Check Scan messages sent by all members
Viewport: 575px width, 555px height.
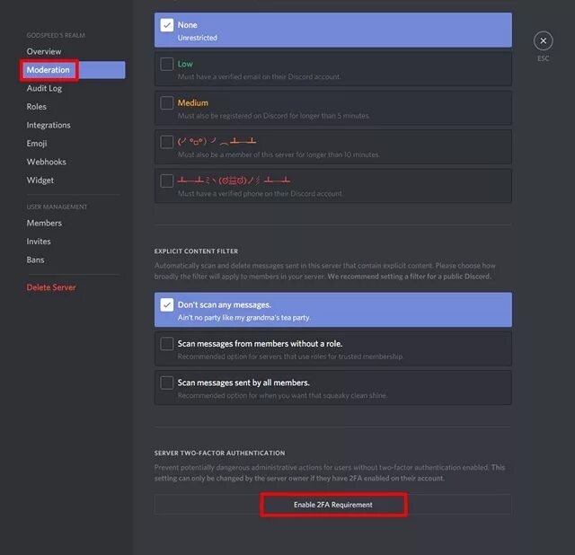coord(167,383)
